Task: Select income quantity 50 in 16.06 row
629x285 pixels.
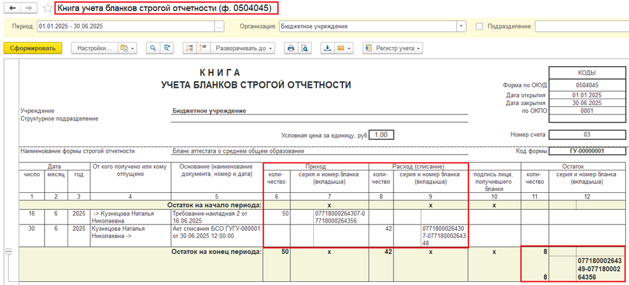Action: [276, 217]
